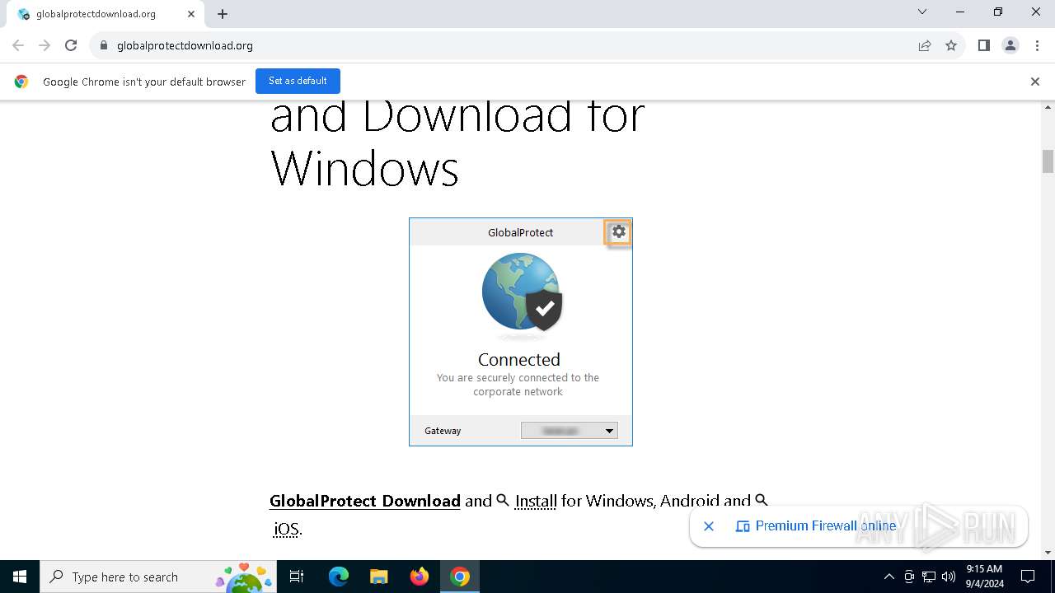Image resolution: width=1055 pixels, height=593 pixels.
Task: Click the taskbar search box
Action: point(158,577)
